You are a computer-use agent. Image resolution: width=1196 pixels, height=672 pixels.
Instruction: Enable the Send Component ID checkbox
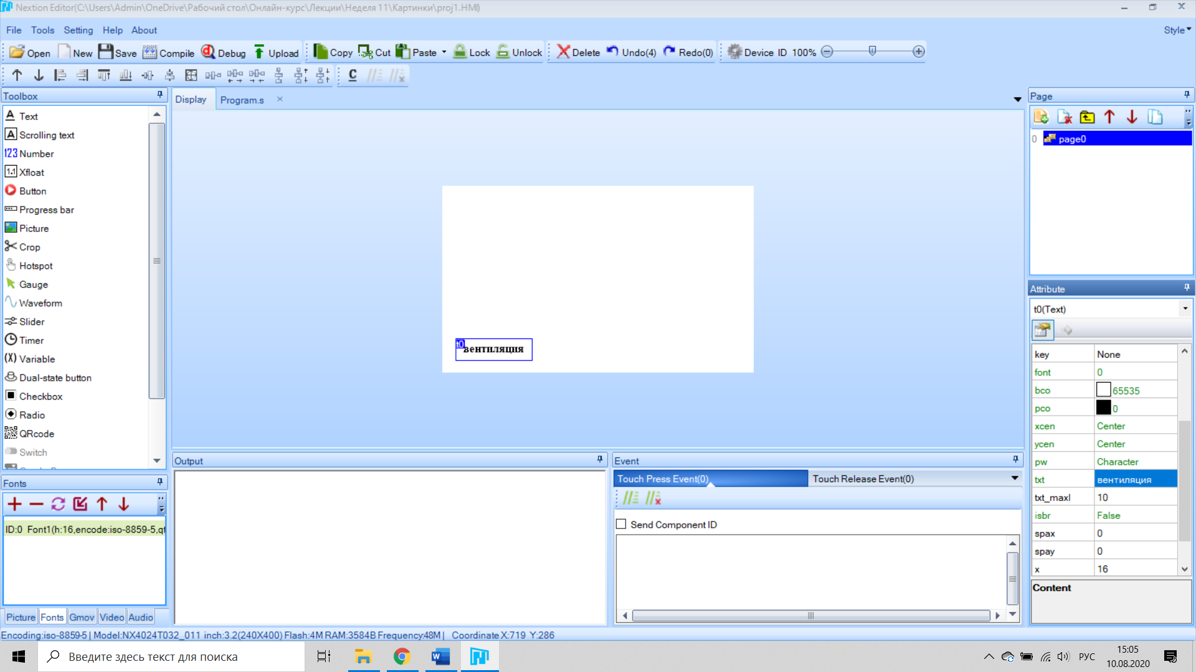click(x=621, y=525)
